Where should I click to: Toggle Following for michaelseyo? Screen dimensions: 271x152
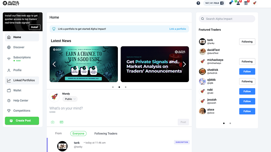pos(247,62)
